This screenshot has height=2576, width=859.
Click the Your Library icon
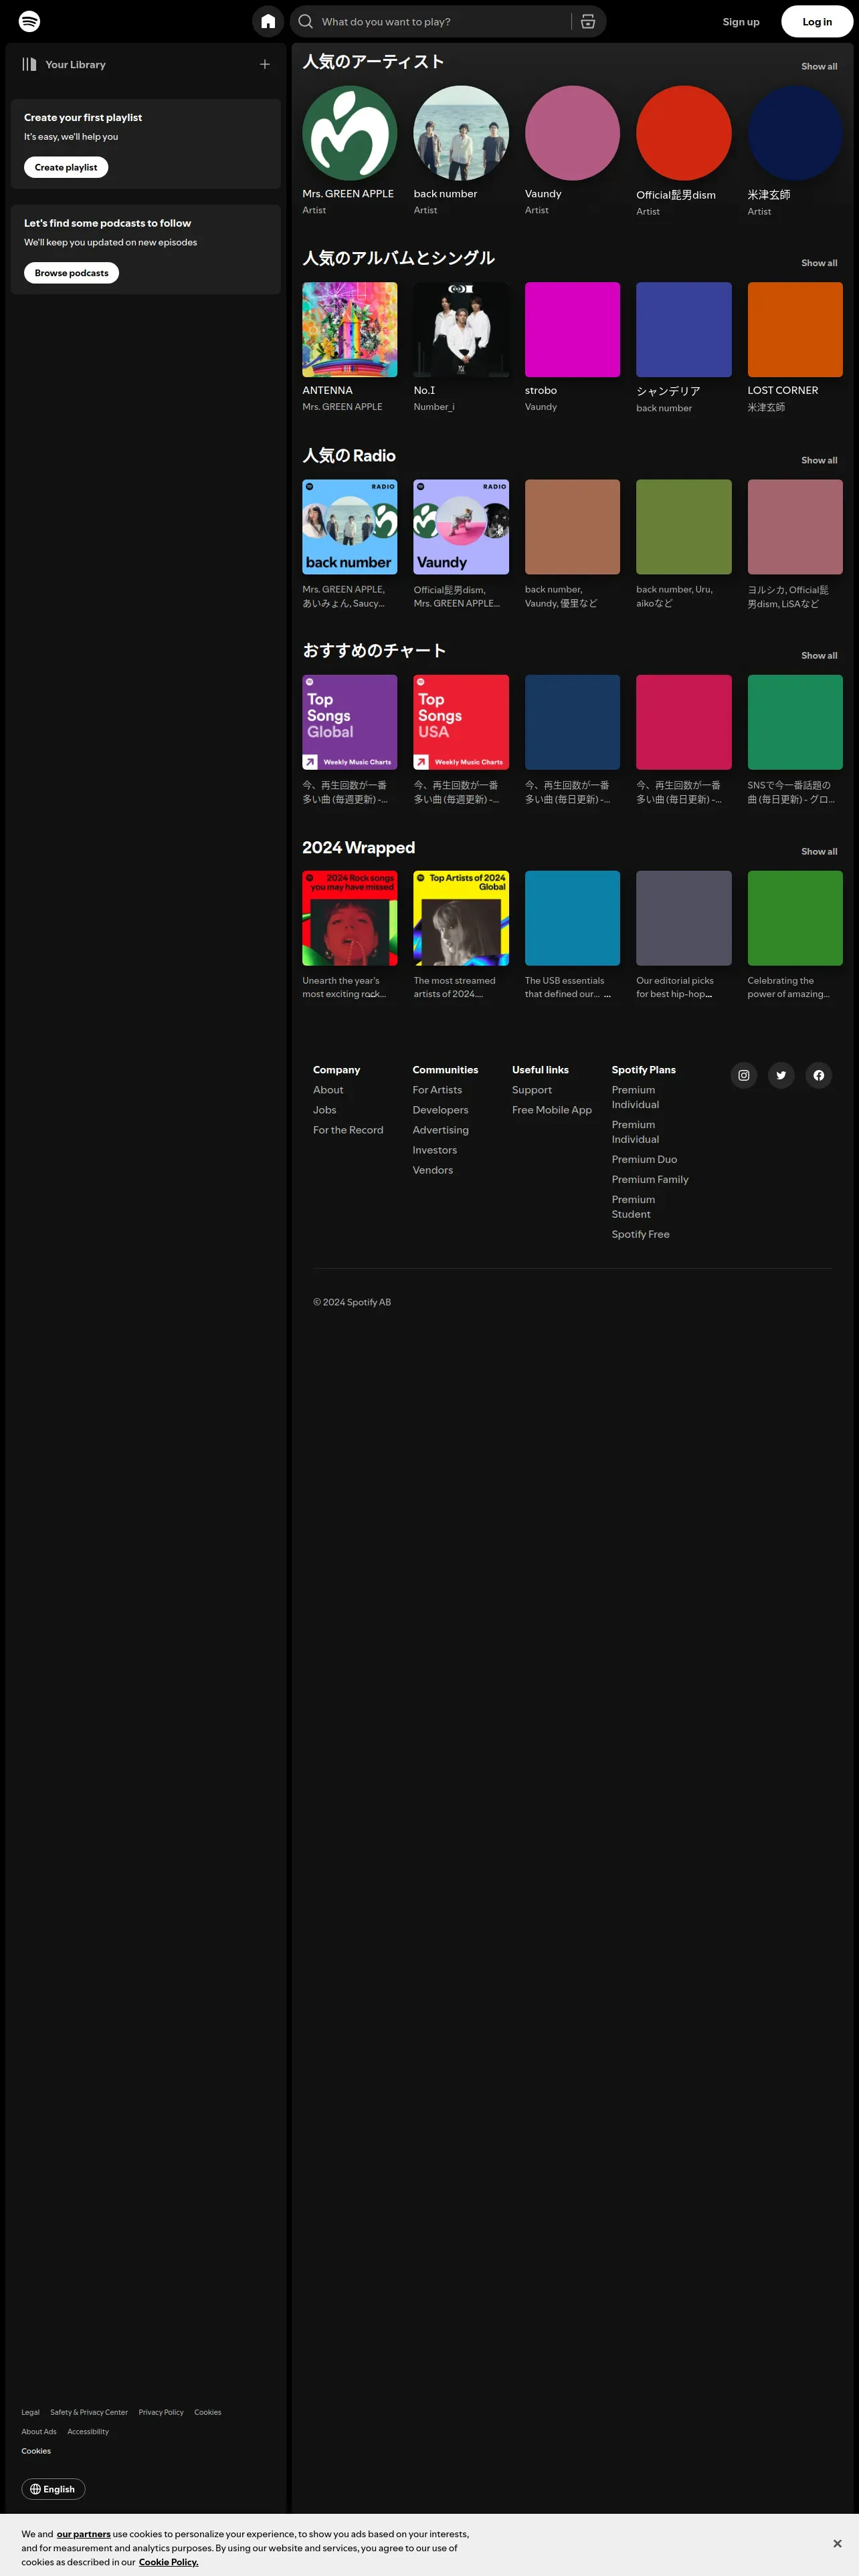[x=29, y=64]
